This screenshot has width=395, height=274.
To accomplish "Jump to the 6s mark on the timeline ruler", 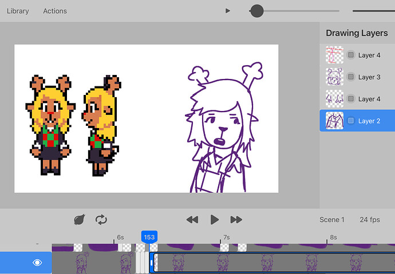I will [x=120, y=237].
